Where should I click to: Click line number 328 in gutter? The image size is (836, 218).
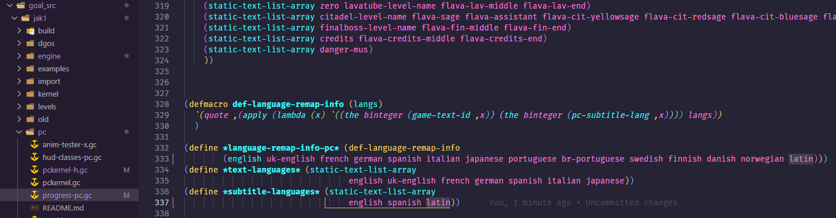163,104
